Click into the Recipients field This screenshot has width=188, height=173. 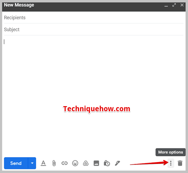(93, 18)
